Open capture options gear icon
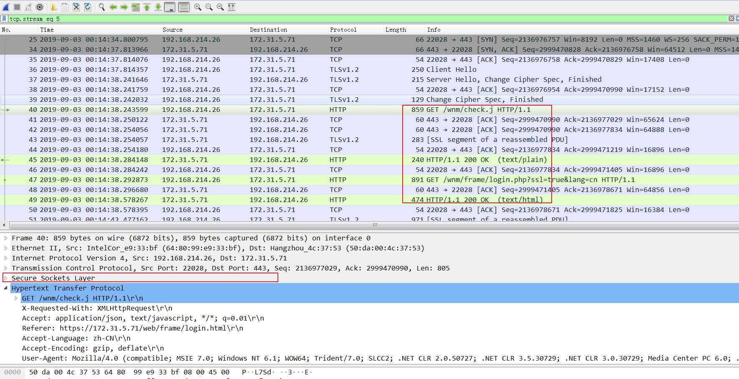 point(40,7)
